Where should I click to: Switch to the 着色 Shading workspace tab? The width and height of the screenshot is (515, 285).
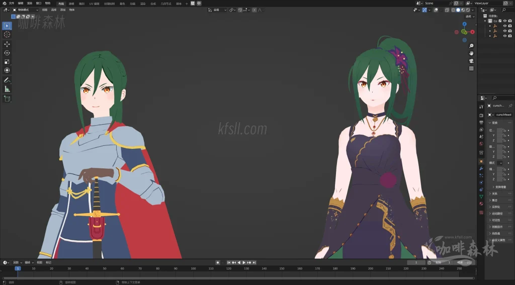click(122, 4)
